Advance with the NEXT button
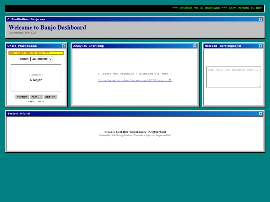 click(x=50, y=97)
